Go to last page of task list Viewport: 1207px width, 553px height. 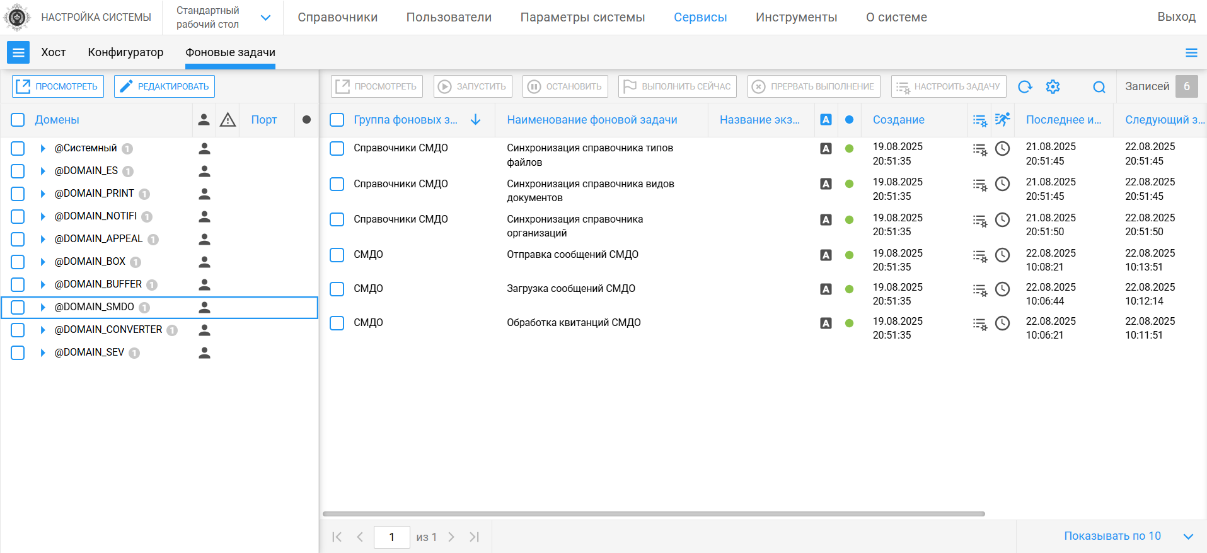(475, 537)
